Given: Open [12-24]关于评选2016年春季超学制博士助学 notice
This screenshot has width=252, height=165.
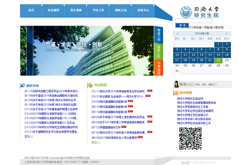Looking at the screenshot, I should 52,109.
